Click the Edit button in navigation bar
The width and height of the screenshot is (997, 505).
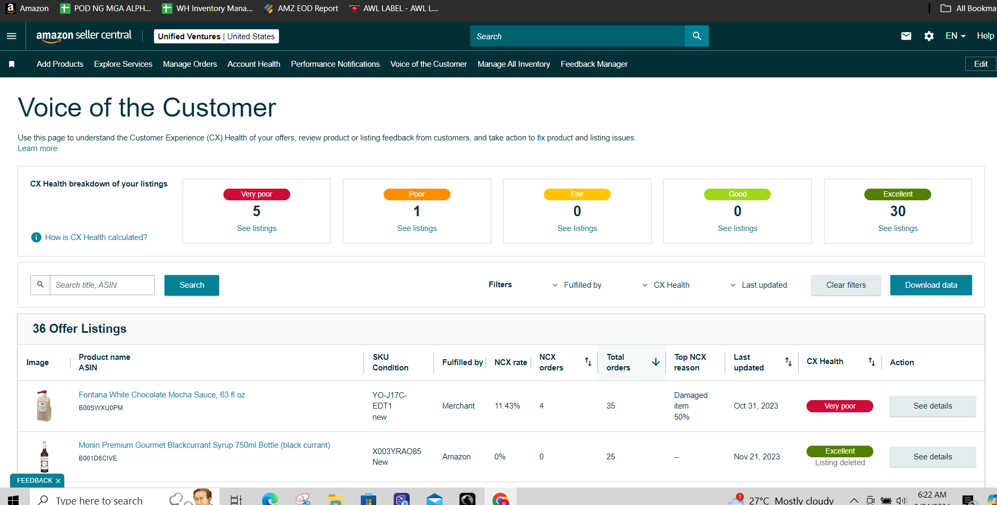point(981,64)
